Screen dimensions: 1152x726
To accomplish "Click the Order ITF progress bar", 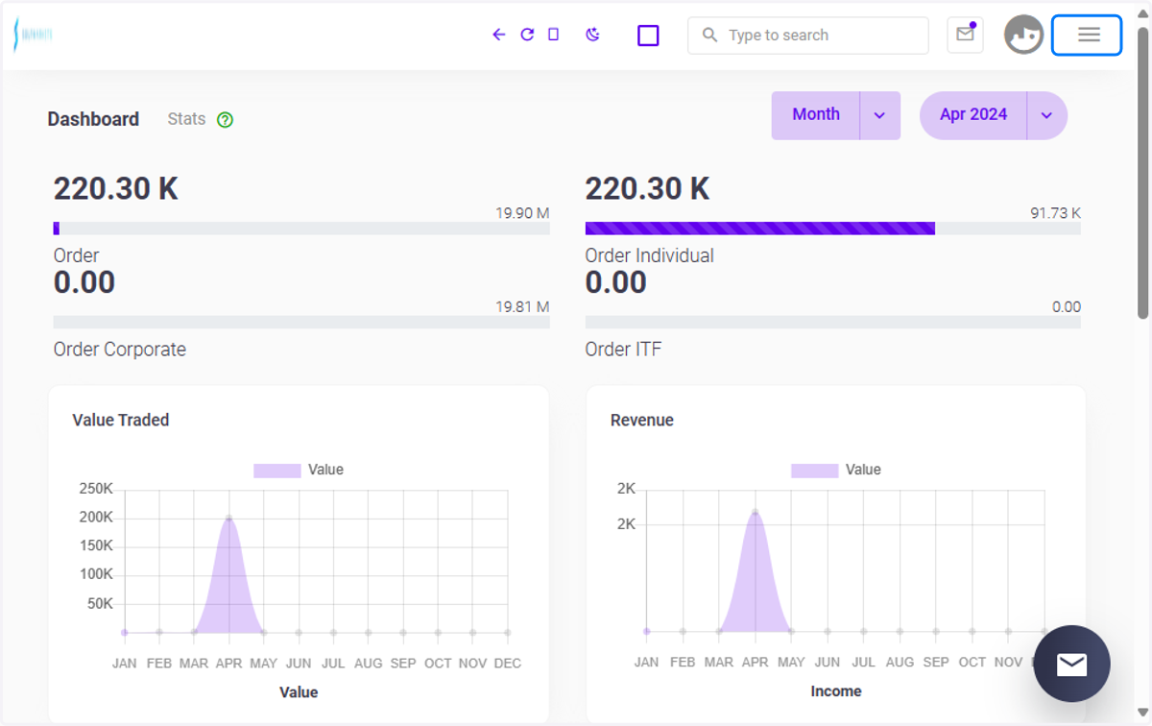I will pos(833,322).
